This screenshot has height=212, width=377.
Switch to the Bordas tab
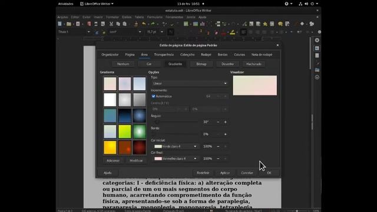(x=223, y=55)
